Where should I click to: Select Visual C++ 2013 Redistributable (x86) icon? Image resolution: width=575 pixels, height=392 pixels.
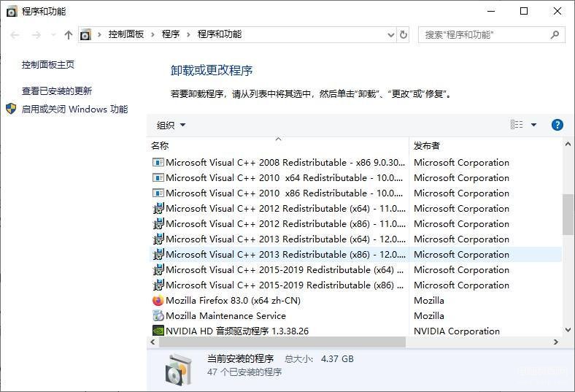pos(158,255)
